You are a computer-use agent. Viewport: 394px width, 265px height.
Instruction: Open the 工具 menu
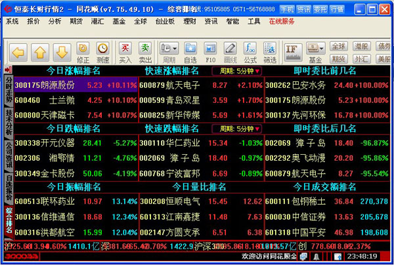tap(253, 22)
